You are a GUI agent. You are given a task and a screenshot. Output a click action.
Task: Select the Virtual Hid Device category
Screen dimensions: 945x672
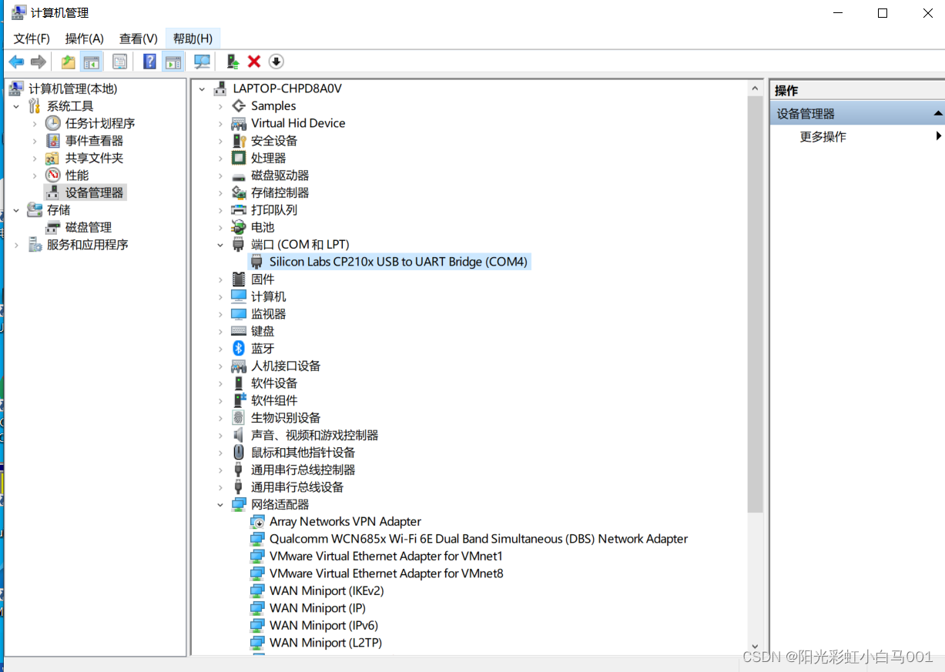tap(298, 123)
